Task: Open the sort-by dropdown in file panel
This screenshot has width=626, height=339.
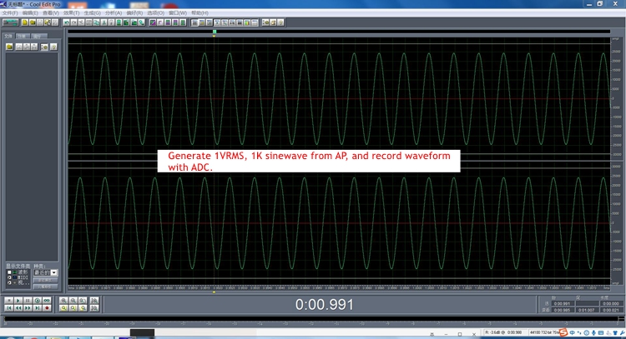Action: pyautogui.click(x=54, y=272)
